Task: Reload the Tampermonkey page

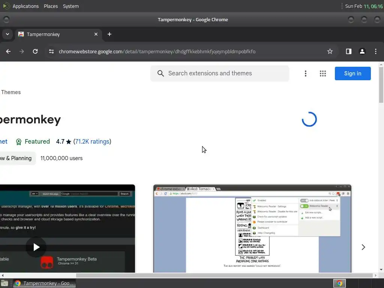Action: [35, 51]
